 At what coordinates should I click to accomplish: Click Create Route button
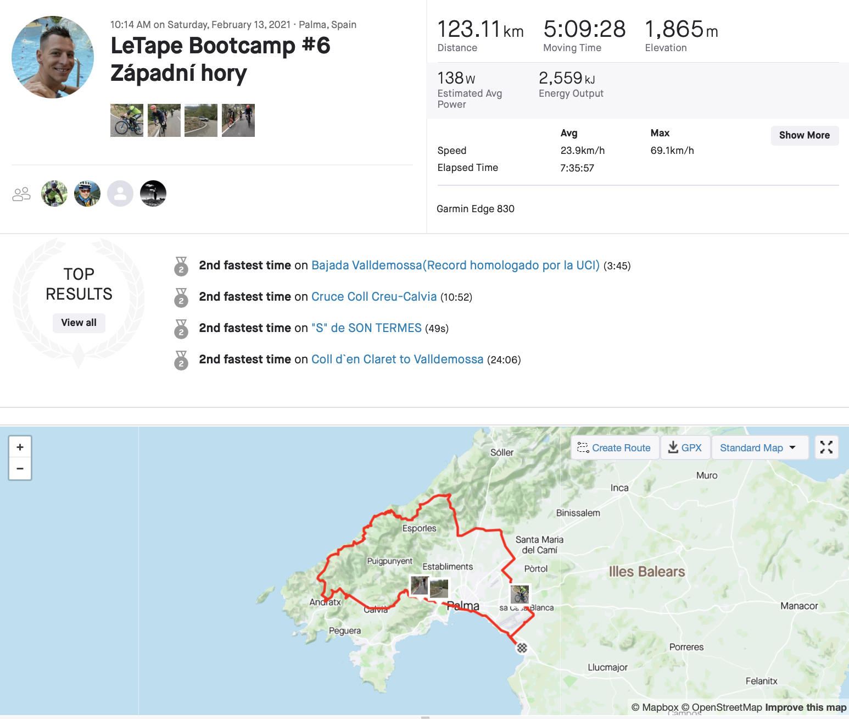pos(614,447)
